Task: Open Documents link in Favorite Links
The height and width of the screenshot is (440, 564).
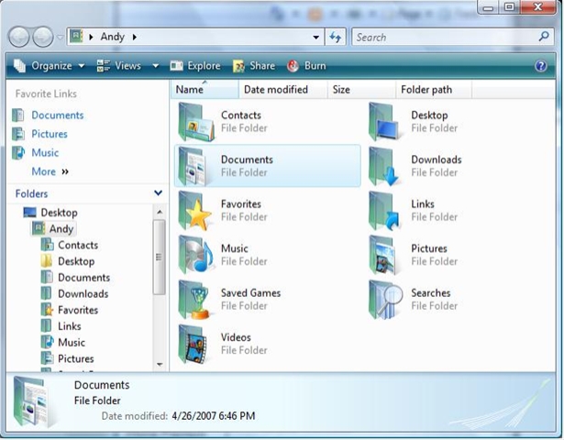Action: point(58,115)
